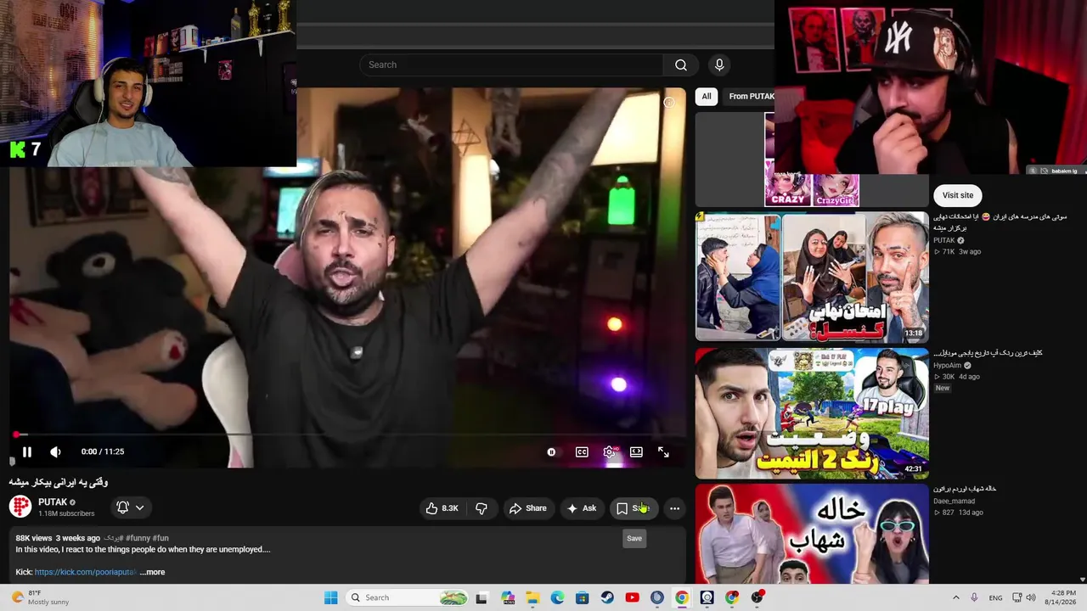Save the video to a playlist
The image size is (1087, 611).
[x=633, y=508]
